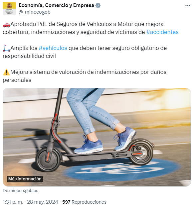
Task: Follow the De mineco.gob.es source link
Action: [x=21, y=191]
